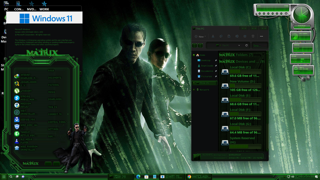Click the Rename icon in Explorer toolbar
The image size is (320, 180).
tap(237, 36)
